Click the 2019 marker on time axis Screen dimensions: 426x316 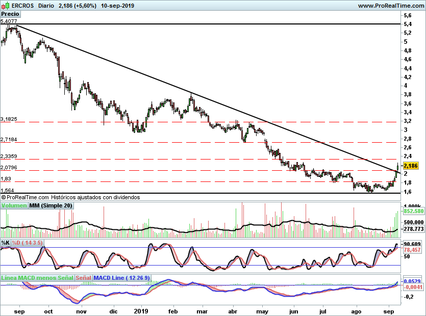141,311
